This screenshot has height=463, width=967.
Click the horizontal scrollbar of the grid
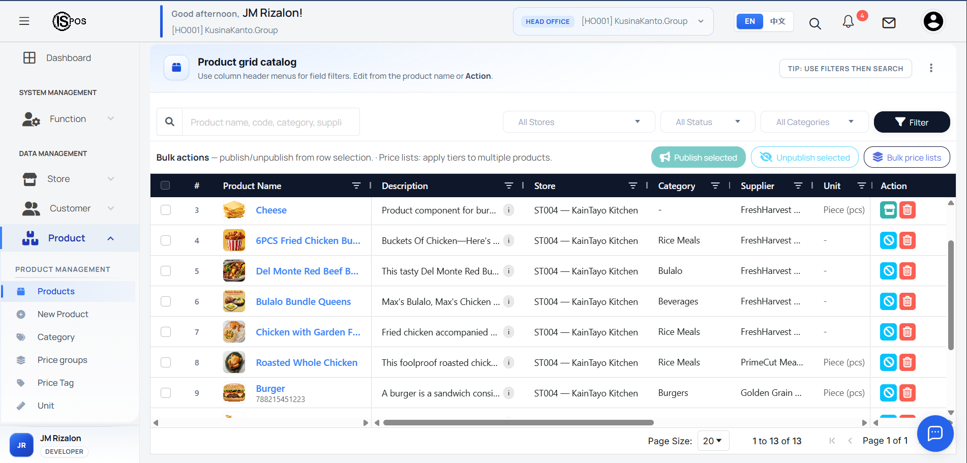(x=518, y=422)
